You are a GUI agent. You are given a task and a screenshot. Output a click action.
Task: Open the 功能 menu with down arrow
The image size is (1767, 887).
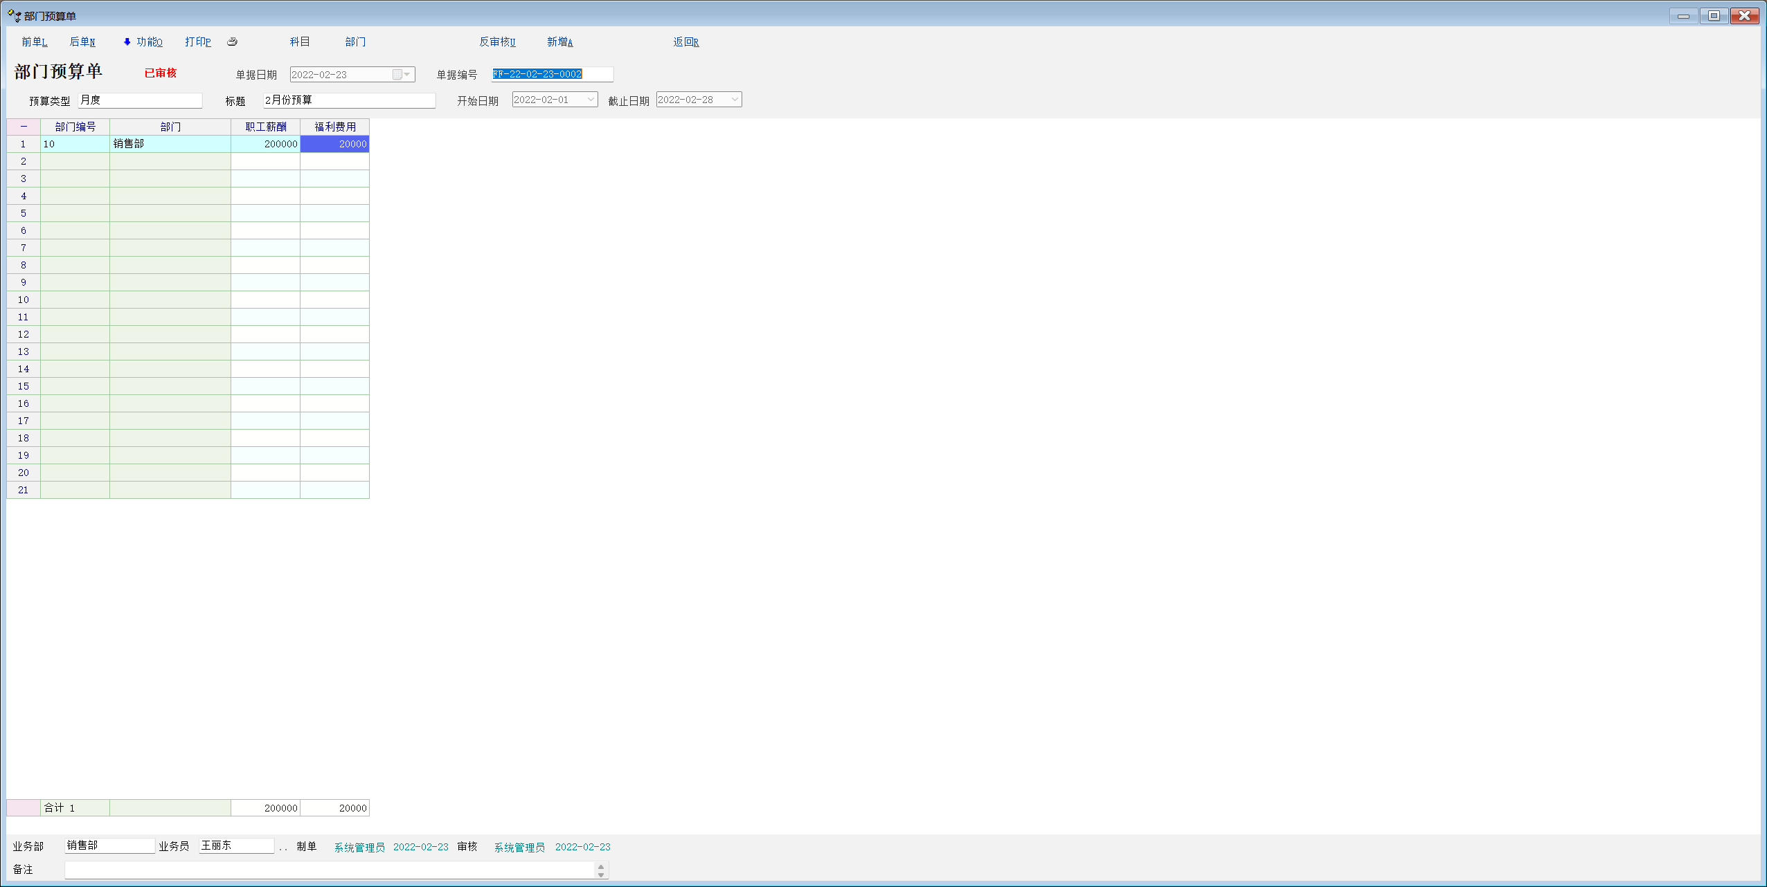[x=143, y=42]
